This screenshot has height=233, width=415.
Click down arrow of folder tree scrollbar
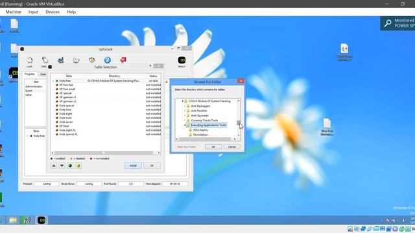coord(239,135)
